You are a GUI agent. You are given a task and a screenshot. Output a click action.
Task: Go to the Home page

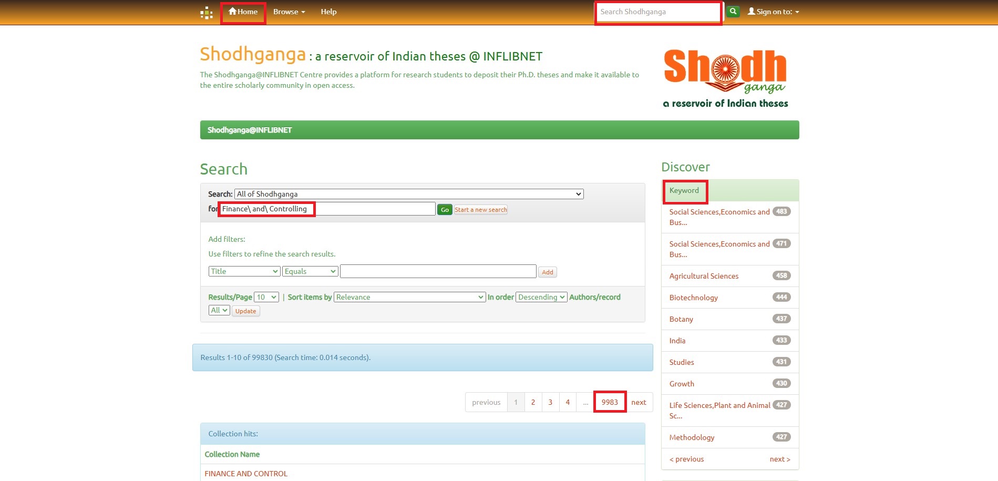coord(243,12)
